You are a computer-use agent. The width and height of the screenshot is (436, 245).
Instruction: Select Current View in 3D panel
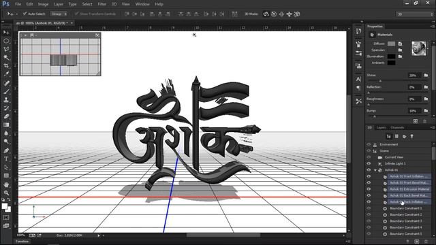(394, 157)
